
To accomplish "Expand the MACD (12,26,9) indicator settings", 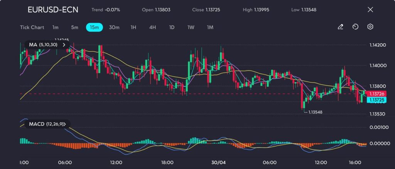I will [x=65, y=124].
